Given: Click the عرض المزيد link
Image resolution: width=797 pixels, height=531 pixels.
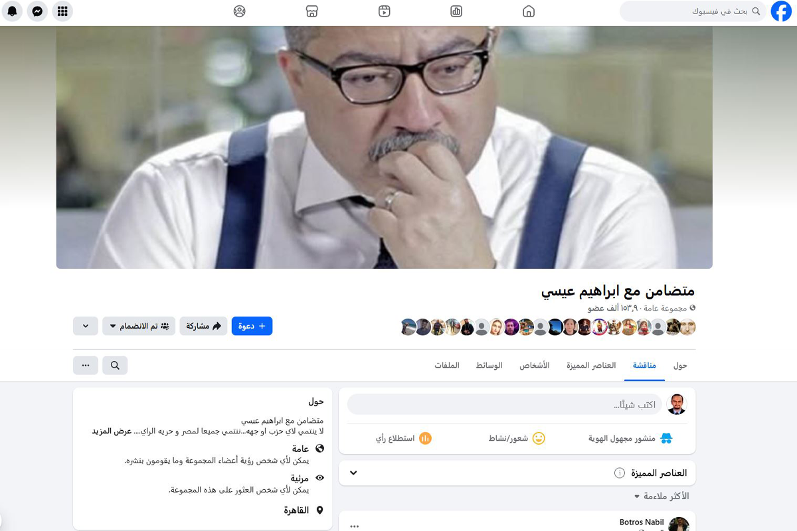Looking at the screenshot, I should click(x=112, y=431).
